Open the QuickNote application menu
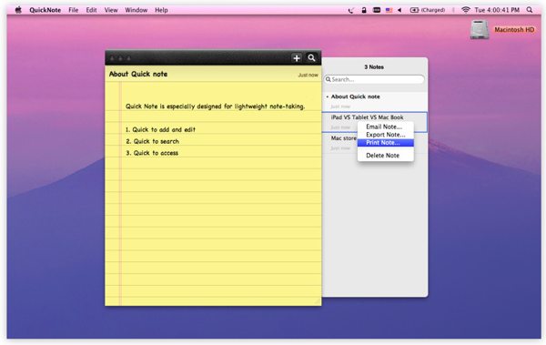Screen dimensions: 546x345 [45, 10]
